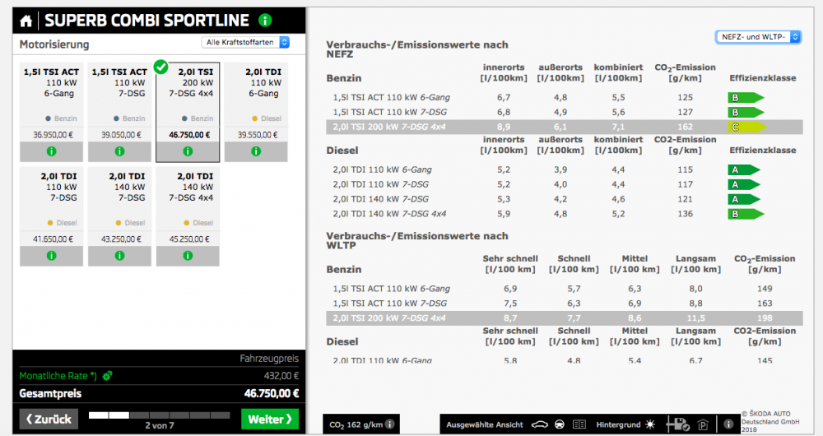Click the Monatliche Rate link
The image size is (823, 436).
pyautogui.click(x=58, y=376)
